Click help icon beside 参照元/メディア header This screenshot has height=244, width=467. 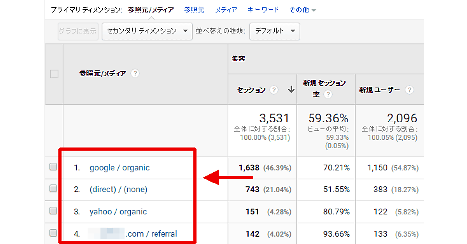coord(135,73)
